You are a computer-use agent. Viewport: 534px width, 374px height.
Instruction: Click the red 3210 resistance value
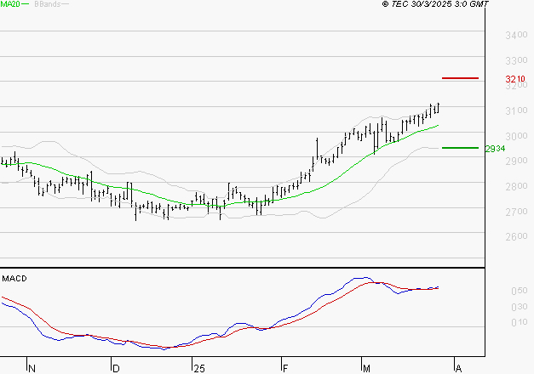click(515, 79)
